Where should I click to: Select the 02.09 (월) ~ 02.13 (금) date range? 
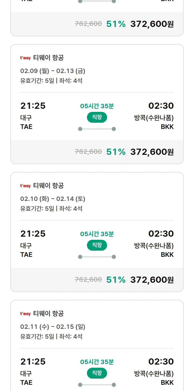[x=53, y=71]
